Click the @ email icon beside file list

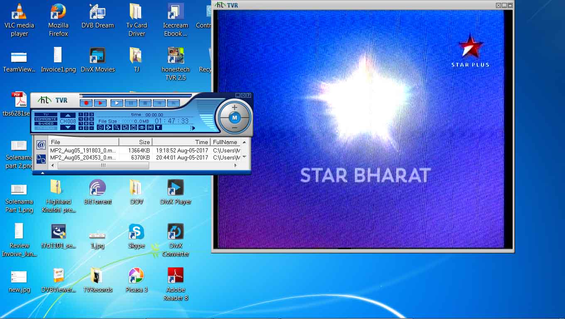click(x=41, y=145)
